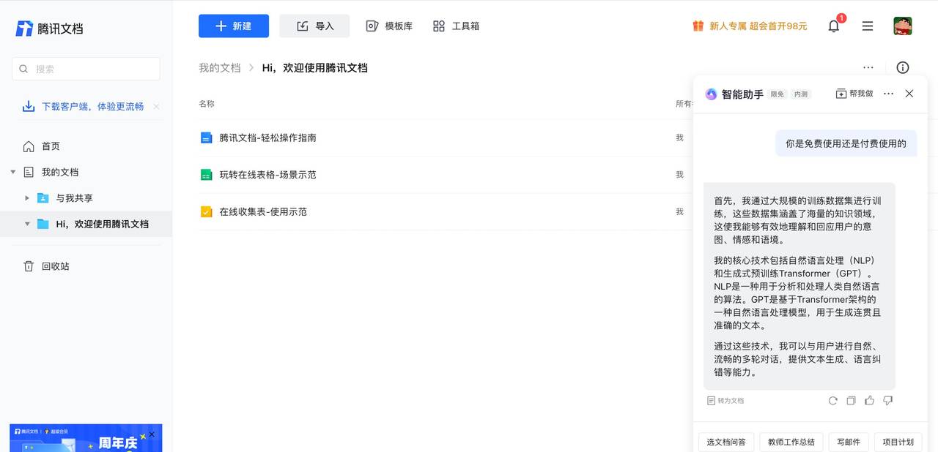
Task: Click the 新建 create button
Action: 233,25
